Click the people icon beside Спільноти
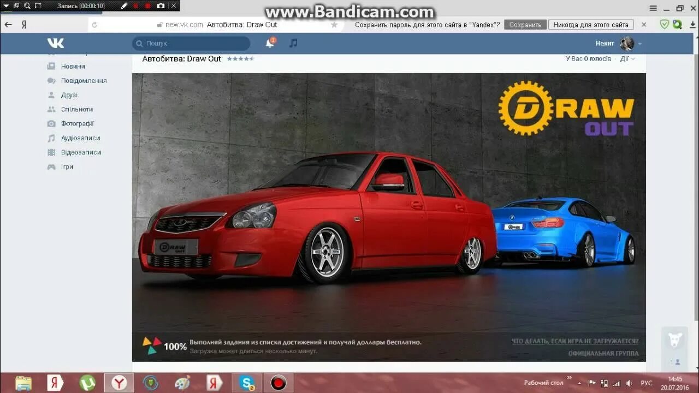Screen dimensions: 699x393 [x=51, y=109]
